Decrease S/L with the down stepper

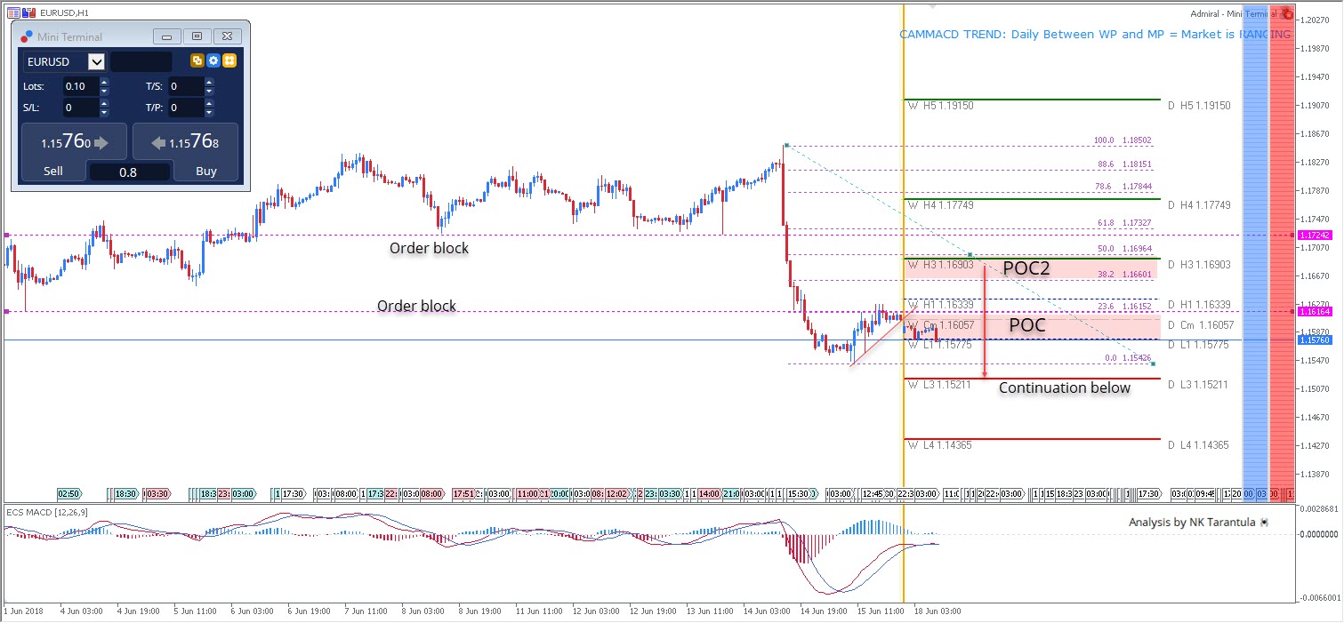[104, 113]
